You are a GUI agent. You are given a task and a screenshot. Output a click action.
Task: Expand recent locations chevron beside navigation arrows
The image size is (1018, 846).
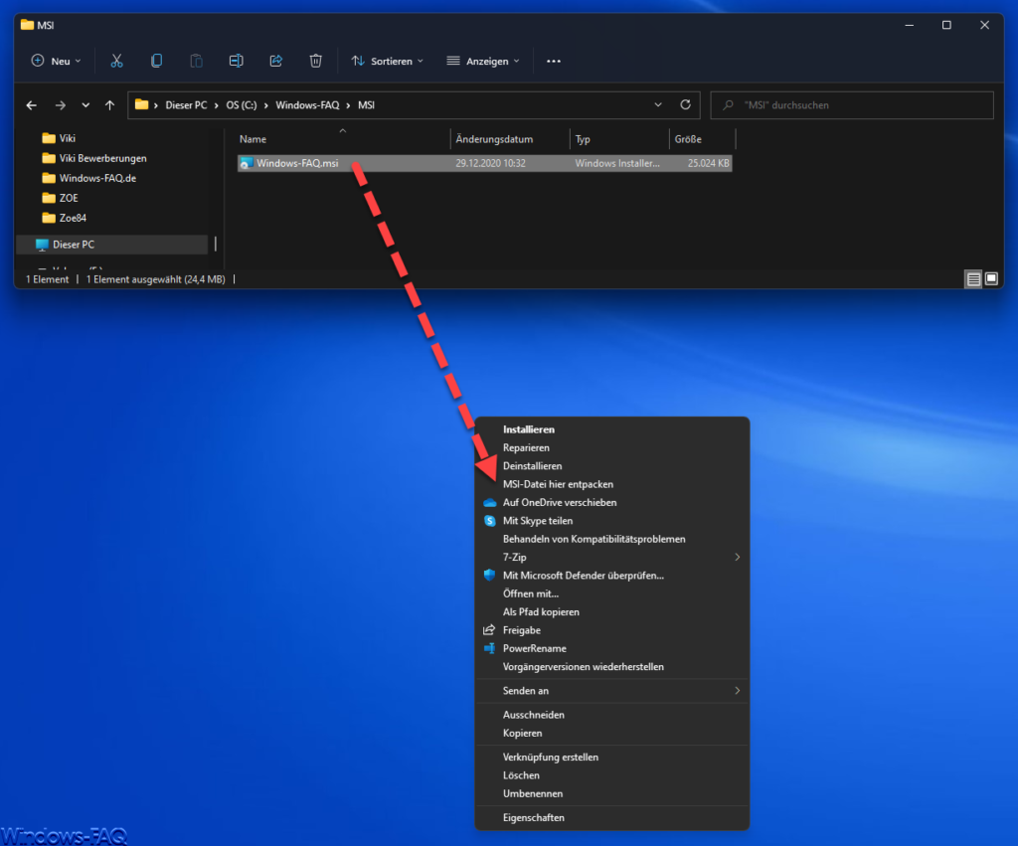[85, 105]
